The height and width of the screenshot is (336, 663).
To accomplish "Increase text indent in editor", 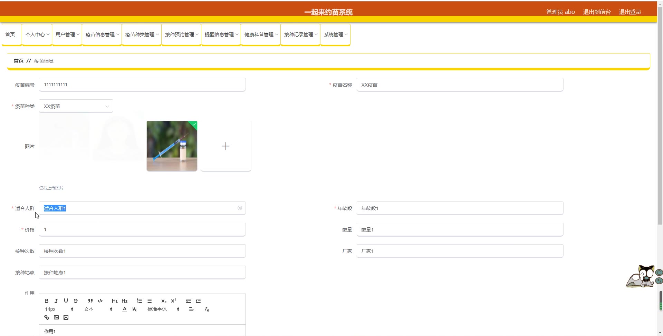I will pyautogui.click(x=198, y=301).
